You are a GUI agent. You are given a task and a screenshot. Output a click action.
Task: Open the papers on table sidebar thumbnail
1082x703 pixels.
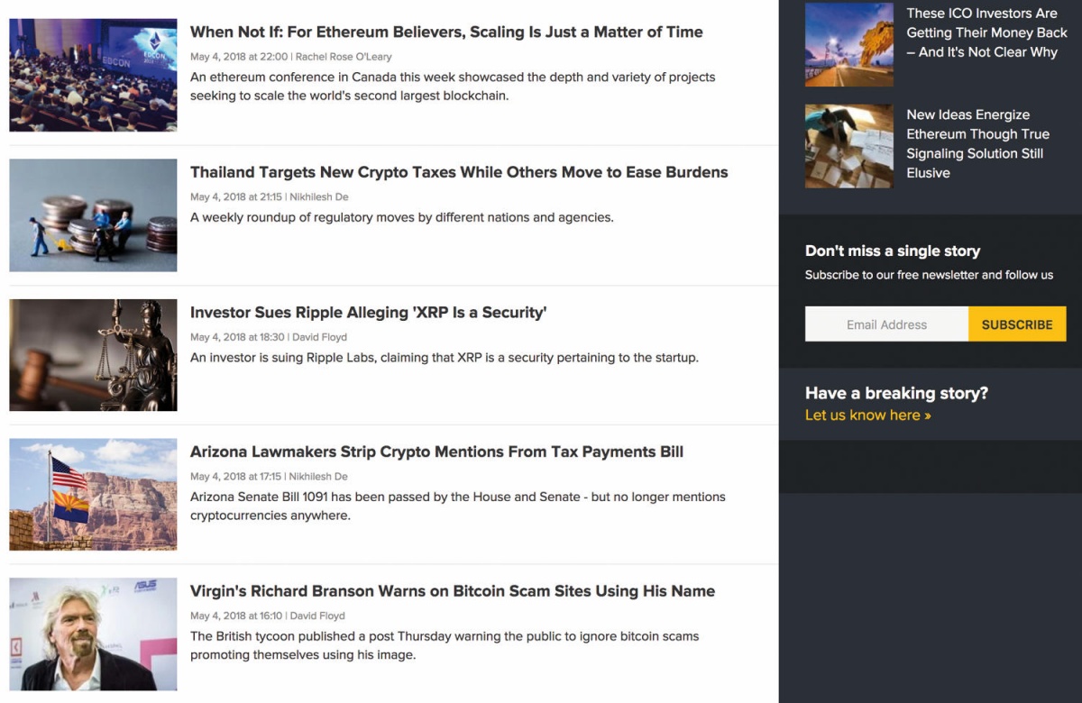(849, 146)
